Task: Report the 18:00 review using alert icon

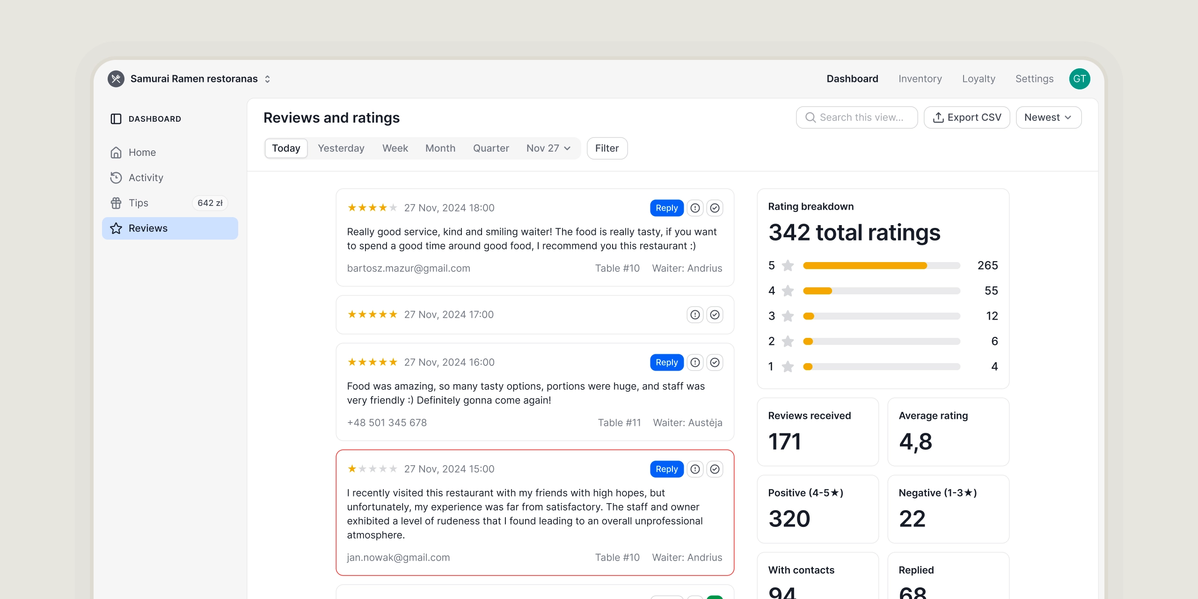Action: point(695,208)
